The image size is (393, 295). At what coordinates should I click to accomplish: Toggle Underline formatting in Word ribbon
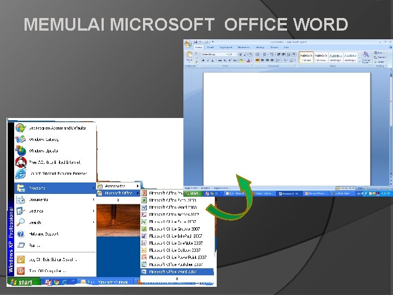click(x=212, y=61)
